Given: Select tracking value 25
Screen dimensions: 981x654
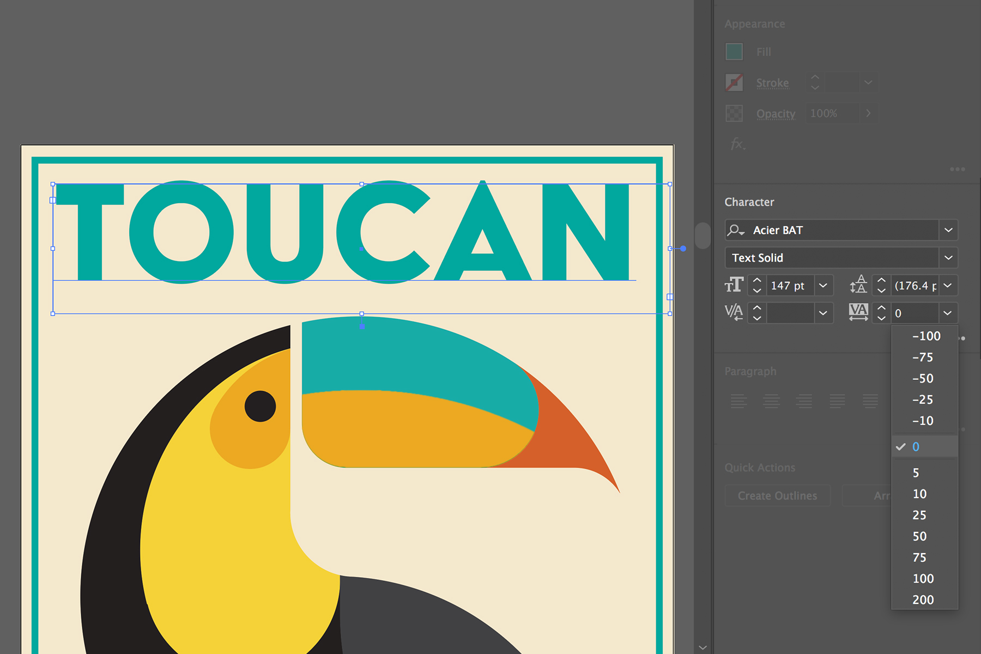Looking at the screenshot, I should pos(925,516).
